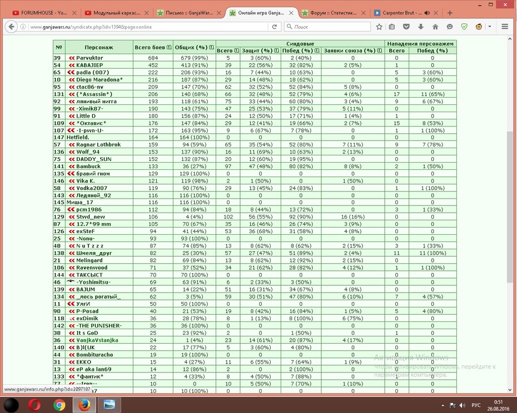Click Bambuck's Общих value 36 (27%)

[195, 167]
